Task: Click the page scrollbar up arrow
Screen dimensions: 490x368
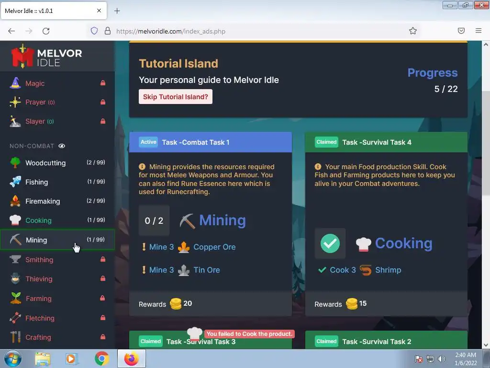Action: pos(486,45)
